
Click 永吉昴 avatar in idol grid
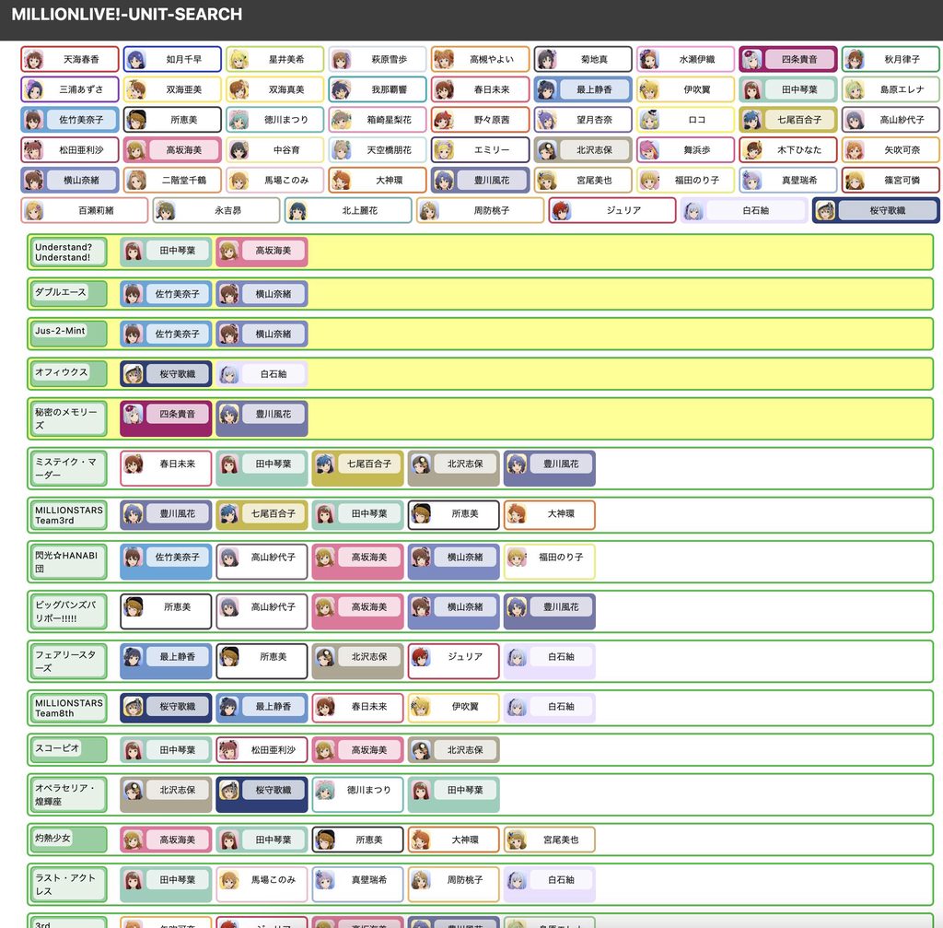(166, 211)
